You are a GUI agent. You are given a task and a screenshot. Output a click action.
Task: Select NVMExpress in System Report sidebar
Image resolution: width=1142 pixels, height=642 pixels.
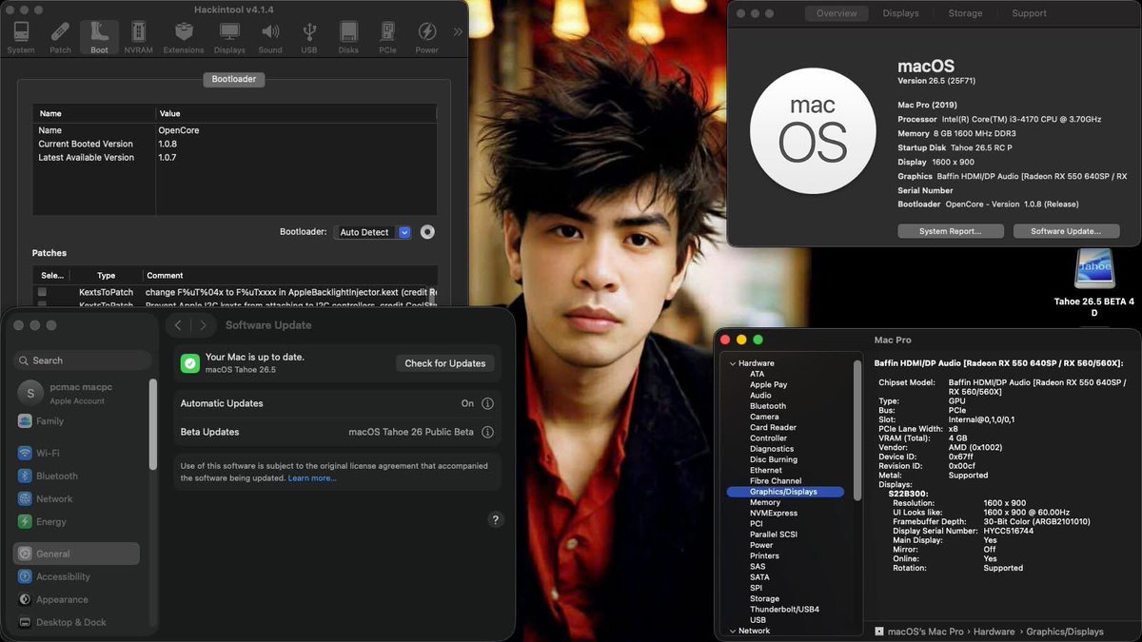coord(774,513)
